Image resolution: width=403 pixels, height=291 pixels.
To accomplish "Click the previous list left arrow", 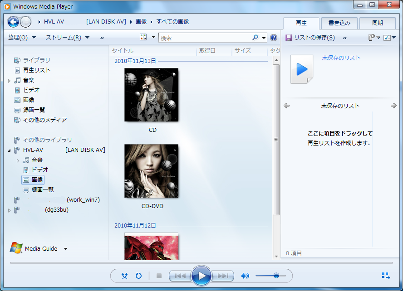I will 286,106.
